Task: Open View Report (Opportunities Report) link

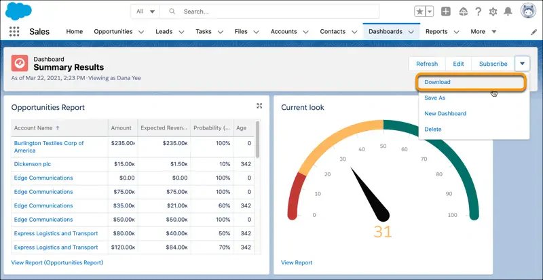Action: [57, 262]
